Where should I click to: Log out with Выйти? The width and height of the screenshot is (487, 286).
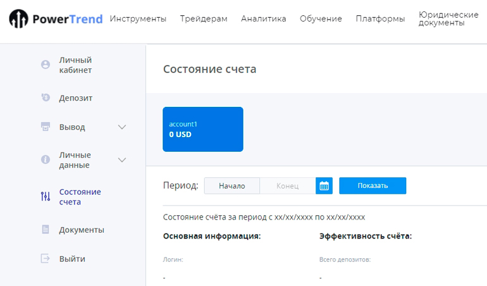pyautogui.click(x=72, y=259)
